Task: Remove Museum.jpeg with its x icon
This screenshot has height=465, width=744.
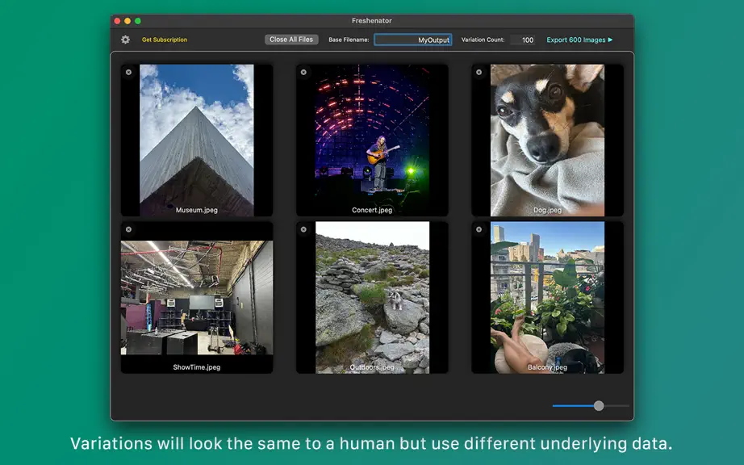Action: (128, 72)
